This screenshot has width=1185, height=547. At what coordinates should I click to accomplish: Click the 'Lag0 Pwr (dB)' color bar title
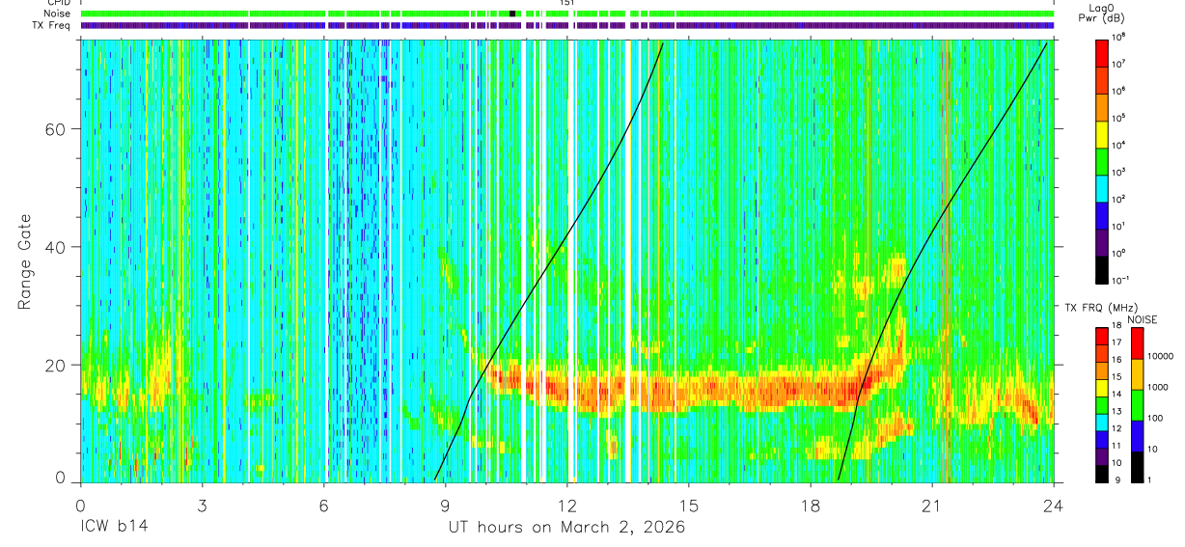coord(1104,13)
